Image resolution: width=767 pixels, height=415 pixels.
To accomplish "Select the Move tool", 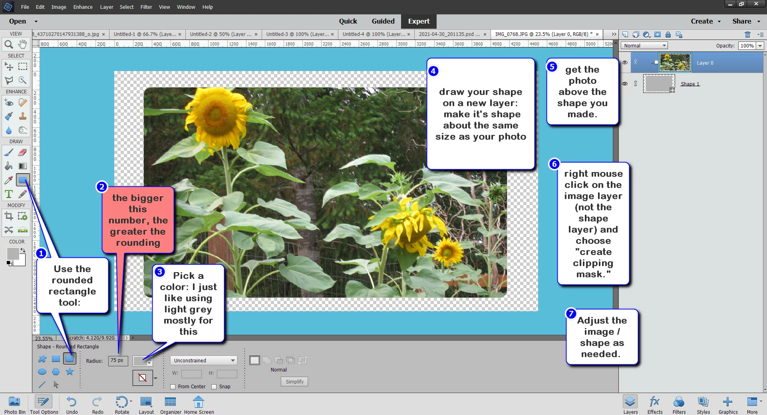I will tap(8, 66).
